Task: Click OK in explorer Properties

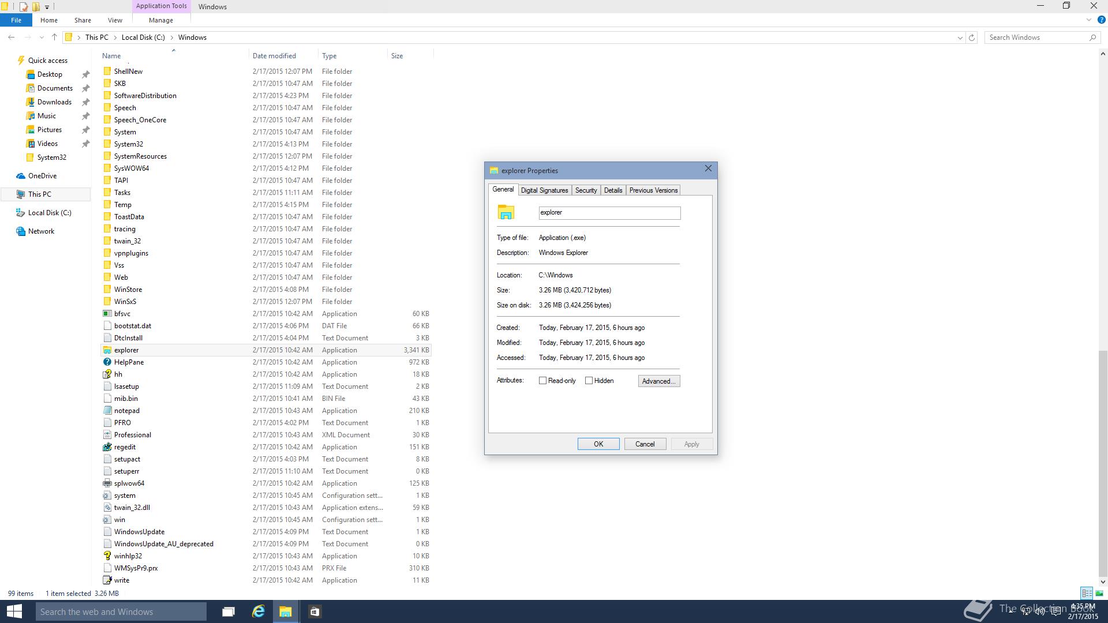Action: (598, 444)
